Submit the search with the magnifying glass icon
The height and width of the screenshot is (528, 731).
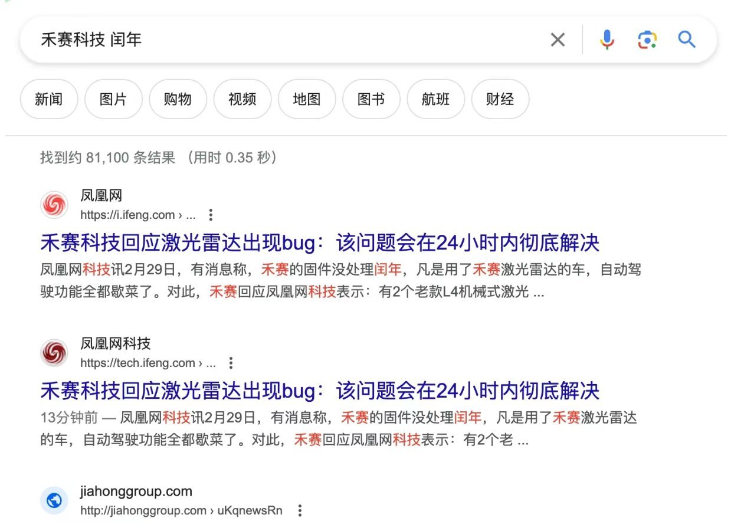pos(687,40)
